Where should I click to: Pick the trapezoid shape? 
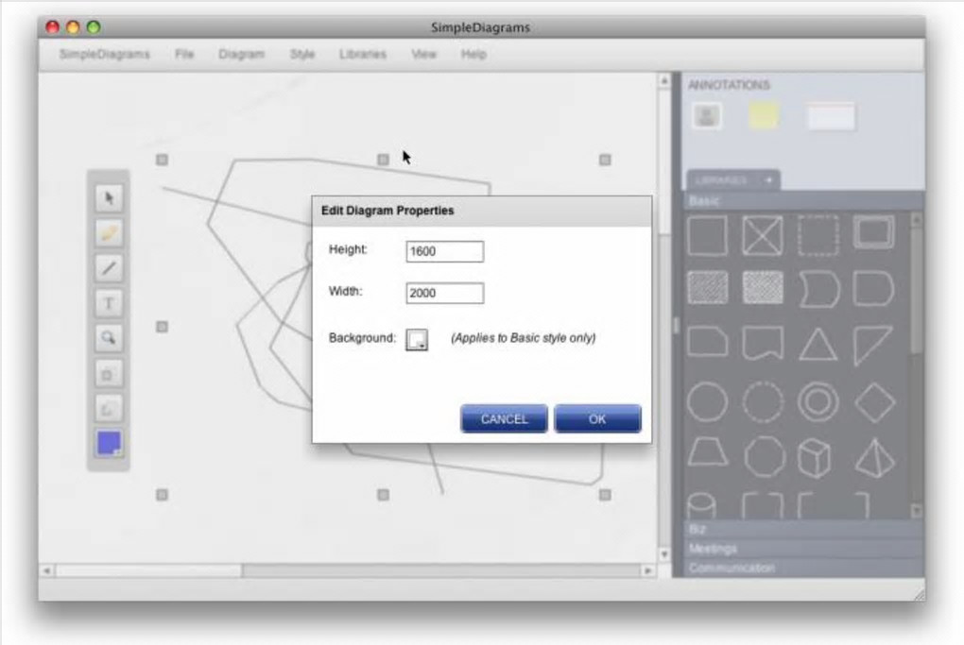707,452
